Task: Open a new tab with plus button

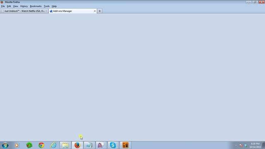Action: pos(100,11)
